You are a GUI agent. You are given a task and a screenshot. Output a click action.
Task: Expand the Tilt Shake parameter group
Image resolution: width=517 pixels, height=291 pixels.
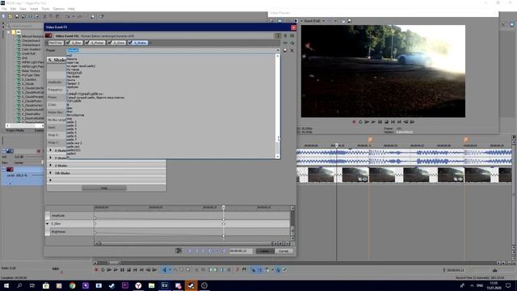tap(50, 173)
